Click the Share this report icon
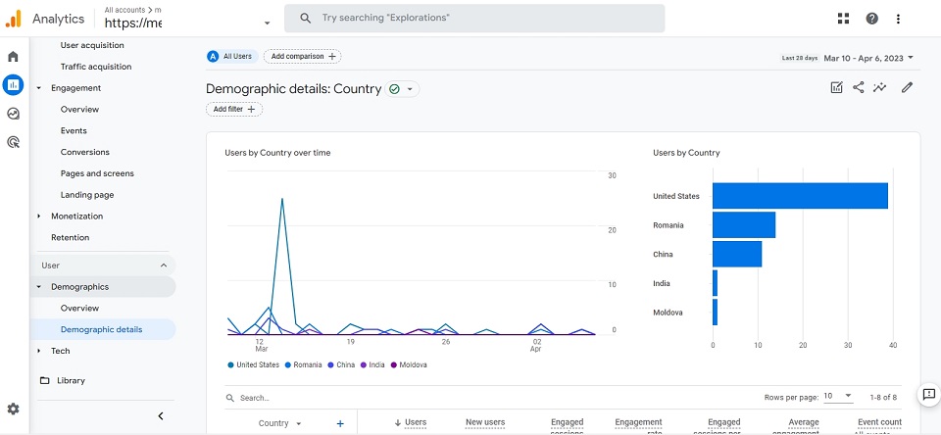 click(859, 87)
